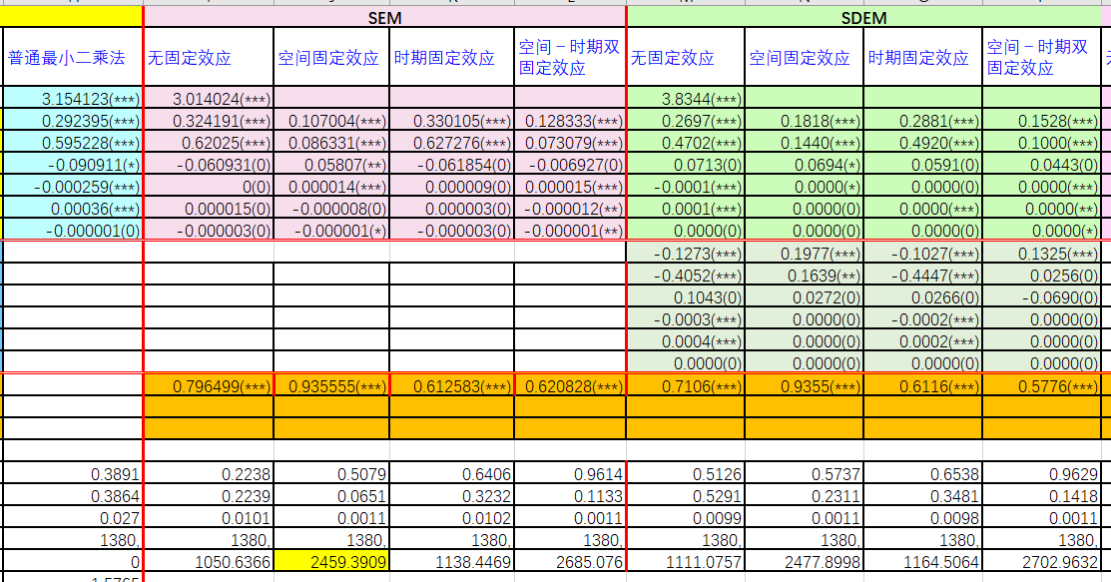Click the cell 0.4920(***)
The image size is (1111, 582).
click(922, 143)
